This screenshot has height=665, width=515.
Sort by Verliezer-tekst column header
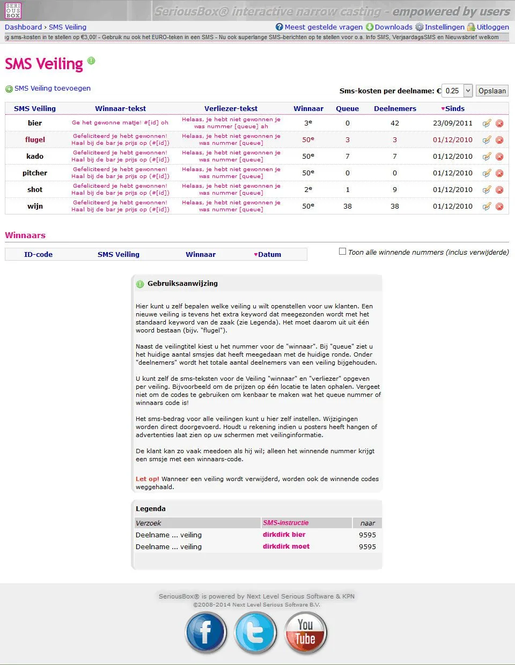pos(231,108)
